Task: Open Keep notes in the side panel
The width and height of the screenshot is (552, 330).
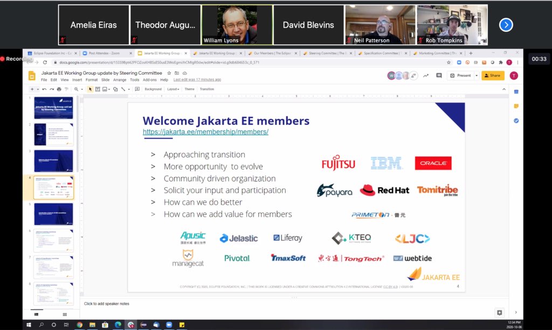Action: (x=516, y=106)
